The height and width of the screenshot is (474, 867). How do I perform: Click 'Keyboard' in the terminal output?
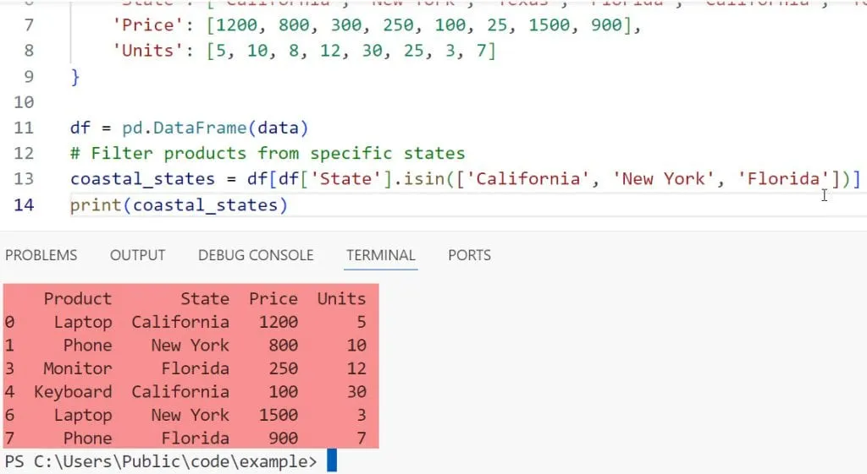[73, 391]
